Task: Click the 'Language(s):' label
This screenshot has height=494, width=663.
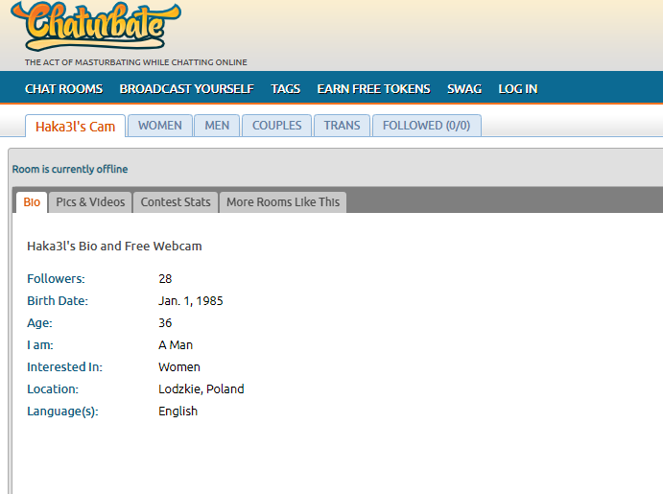Action: coord(62,412)
